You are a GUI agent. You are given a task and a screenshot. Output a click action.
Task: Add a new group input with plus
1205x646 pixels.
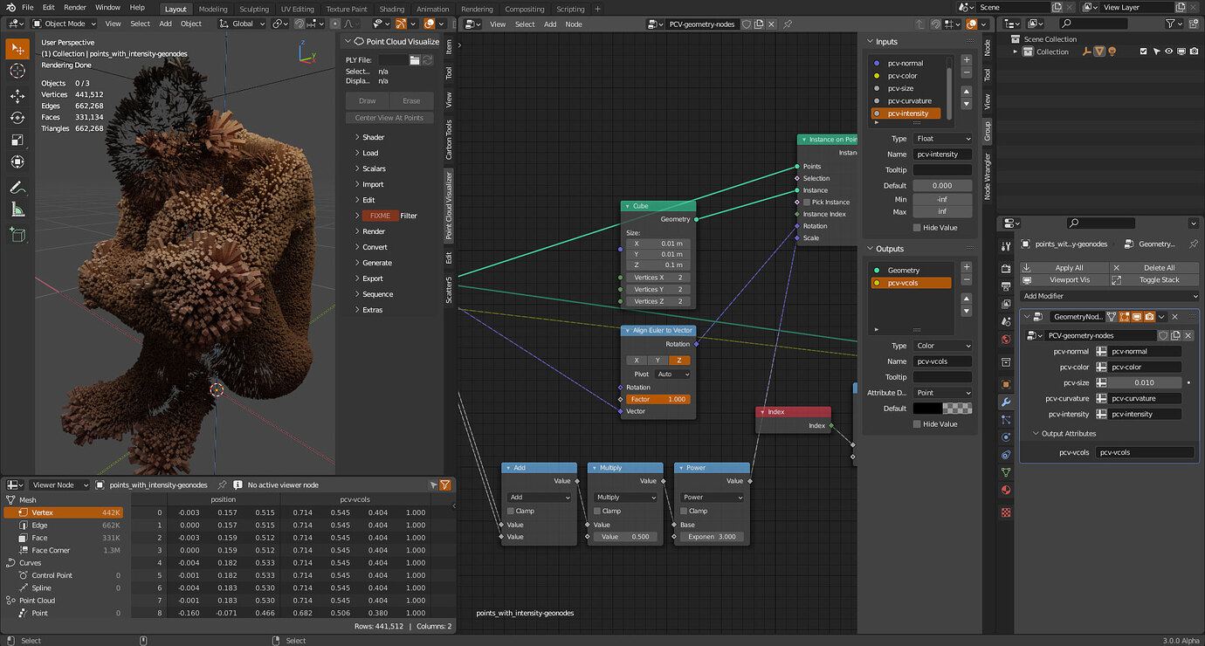(x=966, y=60)
